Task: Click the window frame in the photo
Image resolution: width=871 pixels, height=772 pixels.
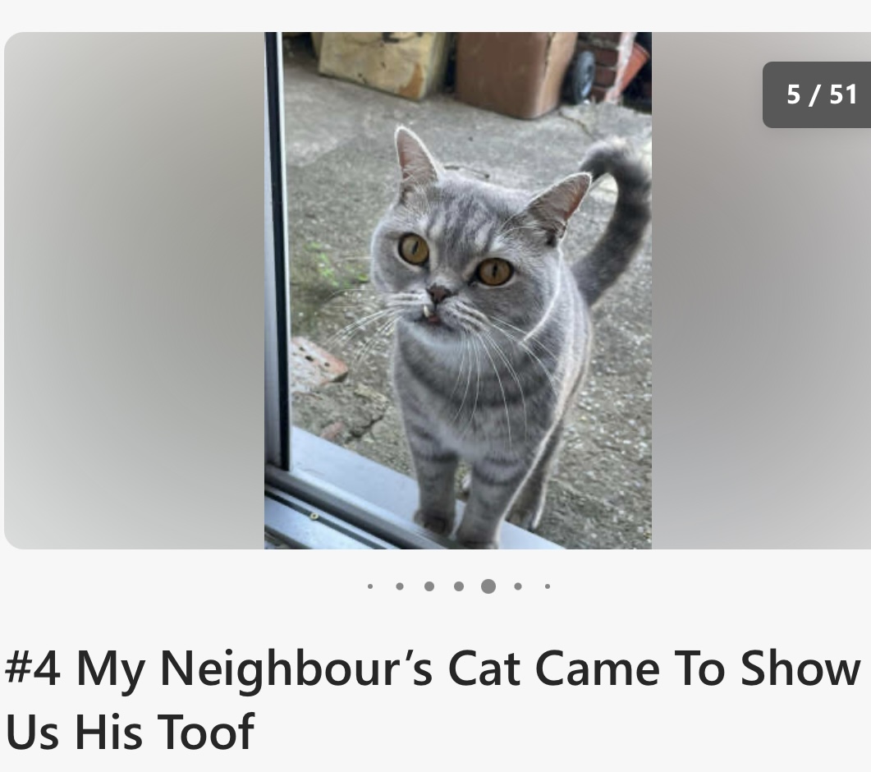Action: click(277, 250)
